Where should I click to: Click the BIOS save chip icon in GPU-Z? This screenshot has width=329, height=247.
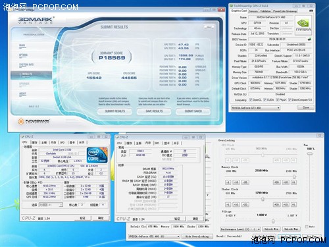309,40
